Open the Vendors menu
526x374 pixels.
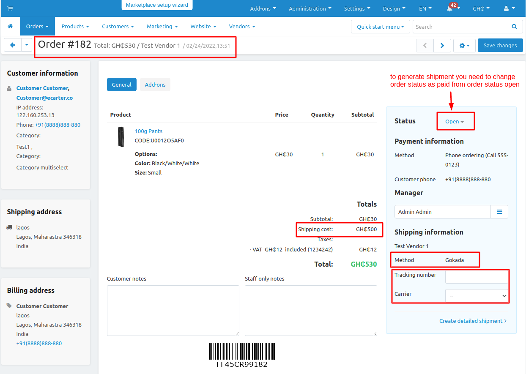point(242,26)
